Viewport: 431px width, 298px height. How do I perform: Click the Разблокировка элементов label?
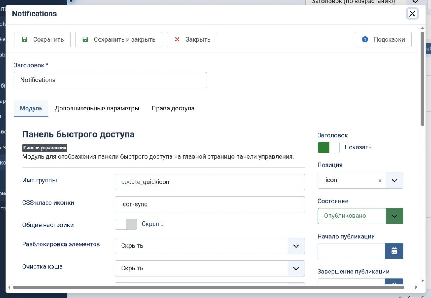61,244
